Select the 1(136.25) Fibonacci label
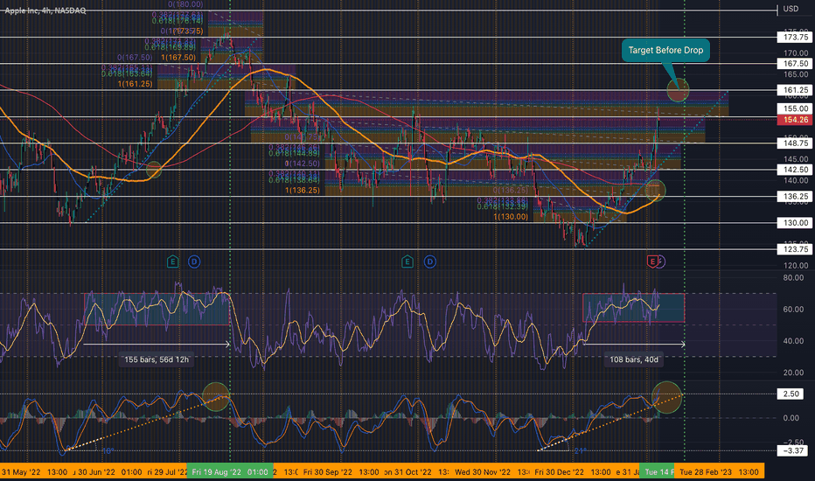The image size is (815, 481). click(302, 191)
